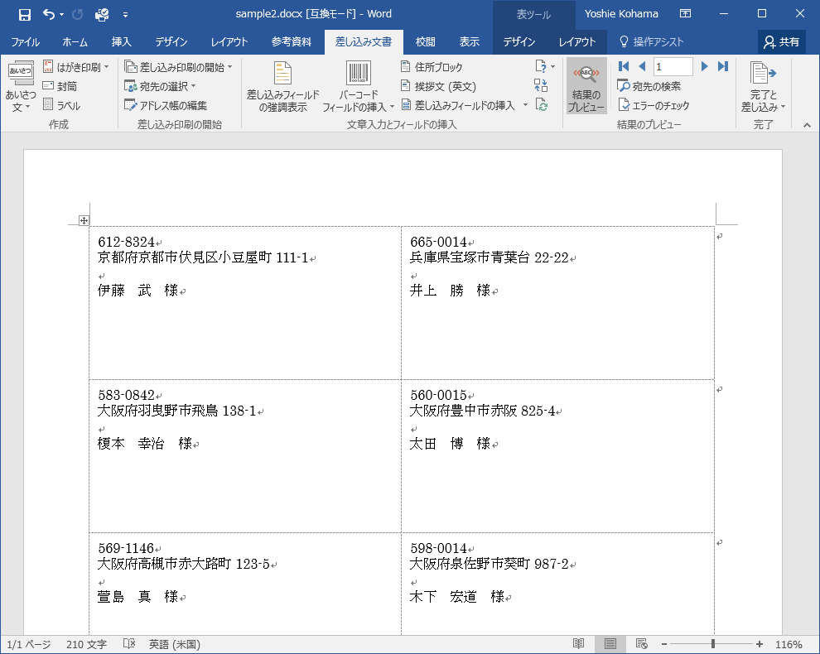The image size is (820, 654).
Task: Switch to Web Layout view
Action: pos(642,643)
